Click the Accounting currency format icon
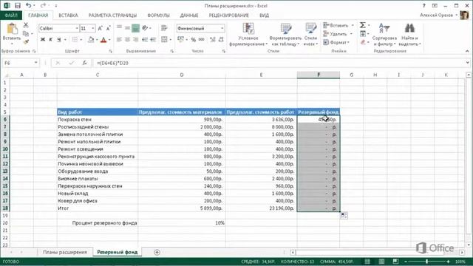 pyautogui.click(x=180, y=39)
